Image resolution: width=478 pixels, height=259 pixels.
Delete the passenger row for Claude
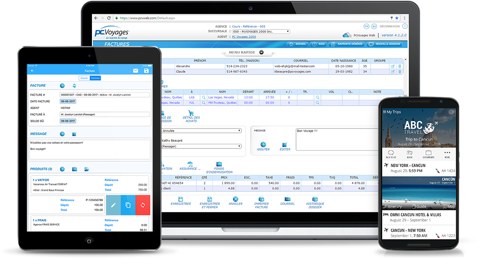click(400, 72)
